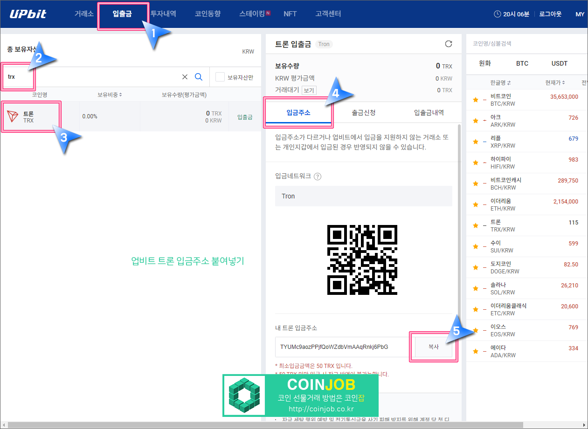
Task: Open the 코인동향 menu
Action: (208, 14)
